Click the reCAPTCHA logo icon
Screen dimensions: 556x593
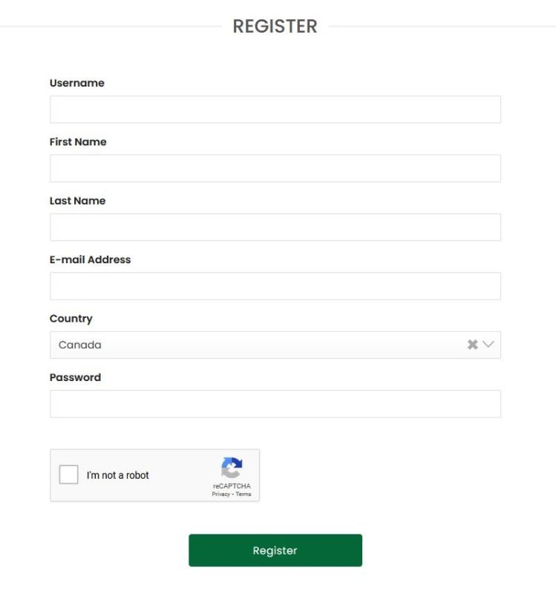coord(232,468)
